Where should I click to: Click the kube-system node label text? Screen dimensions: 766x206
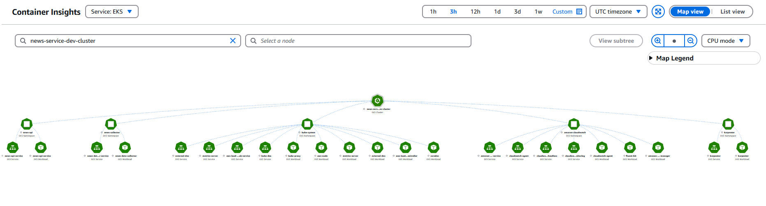click(309, 132)
